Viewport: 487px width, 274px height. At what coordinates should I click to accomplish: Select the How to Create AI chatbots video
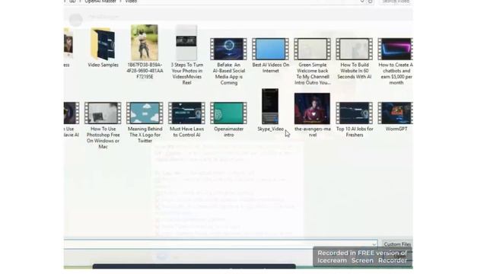(x=395, y=61)
